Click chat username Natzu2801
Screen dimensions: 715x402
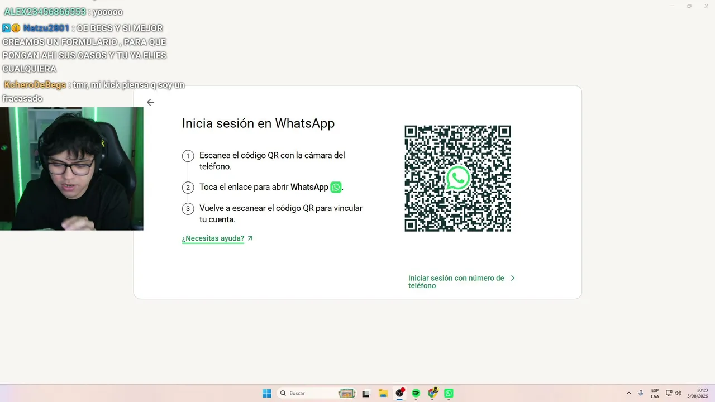pyautogui.click(x=46, y=28)
